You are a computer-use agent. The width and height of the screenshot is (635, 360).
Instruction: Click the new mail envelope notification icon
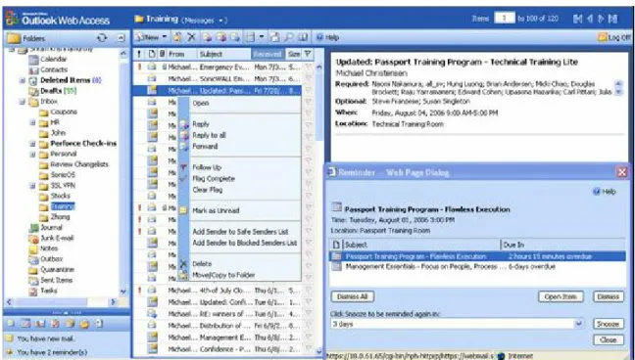[10, 338]
